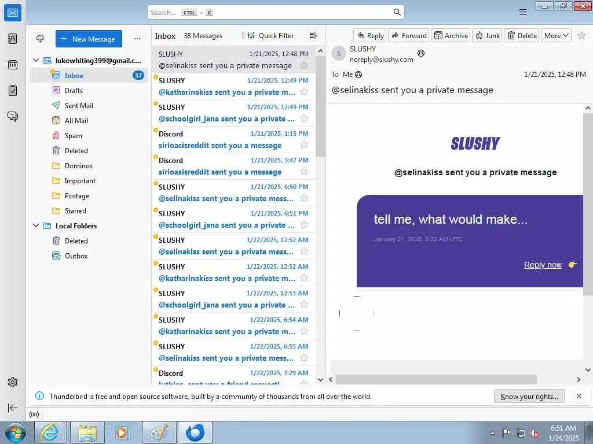
Task: Open the folder pane options (three dots)
Action: click(x=137, y=39)
